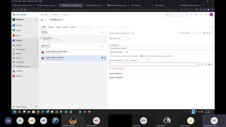This screenshot has width=226, height=127.
Task: Switch to the Options tab
Action: [x=66, y=27]
